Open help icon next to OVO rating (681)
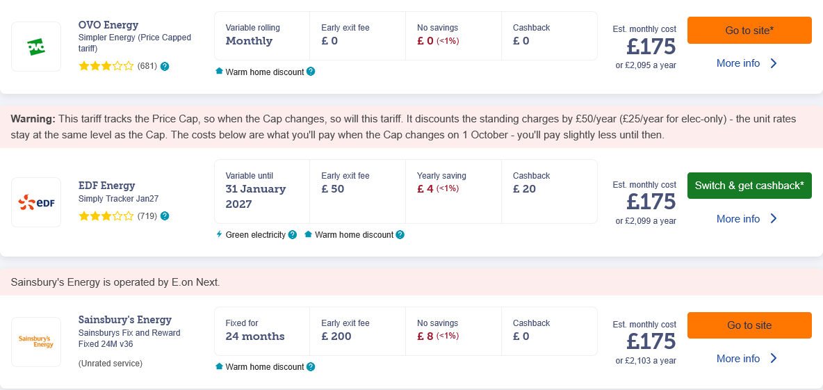 [165, 66]
